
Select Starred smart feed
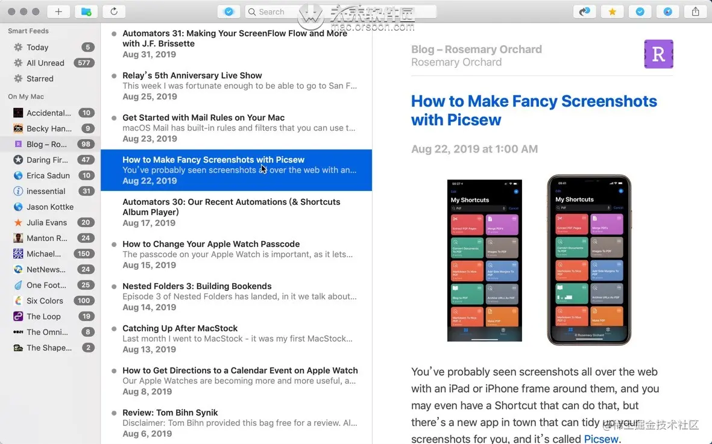point(50,78)
